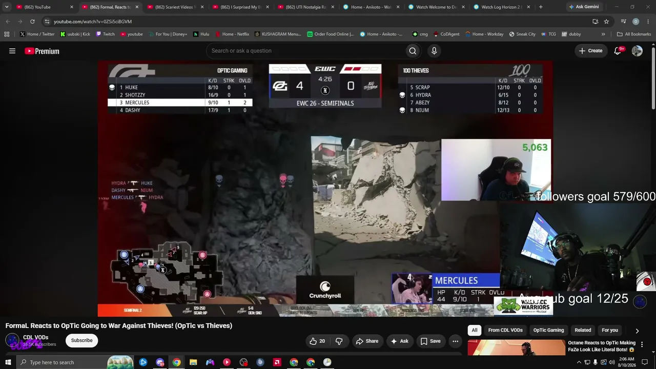Save the video to a playlist

click(430, 341)
